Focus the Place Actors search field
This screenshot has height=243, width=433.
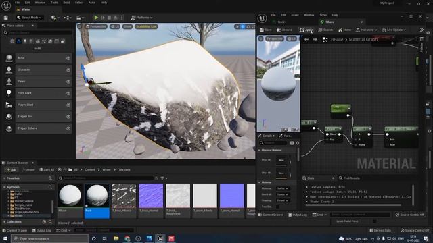(x=38, y=33)
